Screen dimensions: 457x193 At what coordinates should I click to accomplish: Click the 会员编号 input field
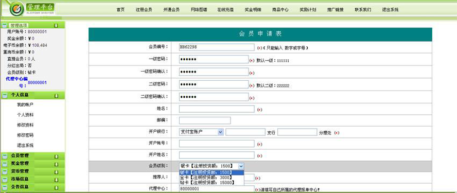[x=217, y=47]
